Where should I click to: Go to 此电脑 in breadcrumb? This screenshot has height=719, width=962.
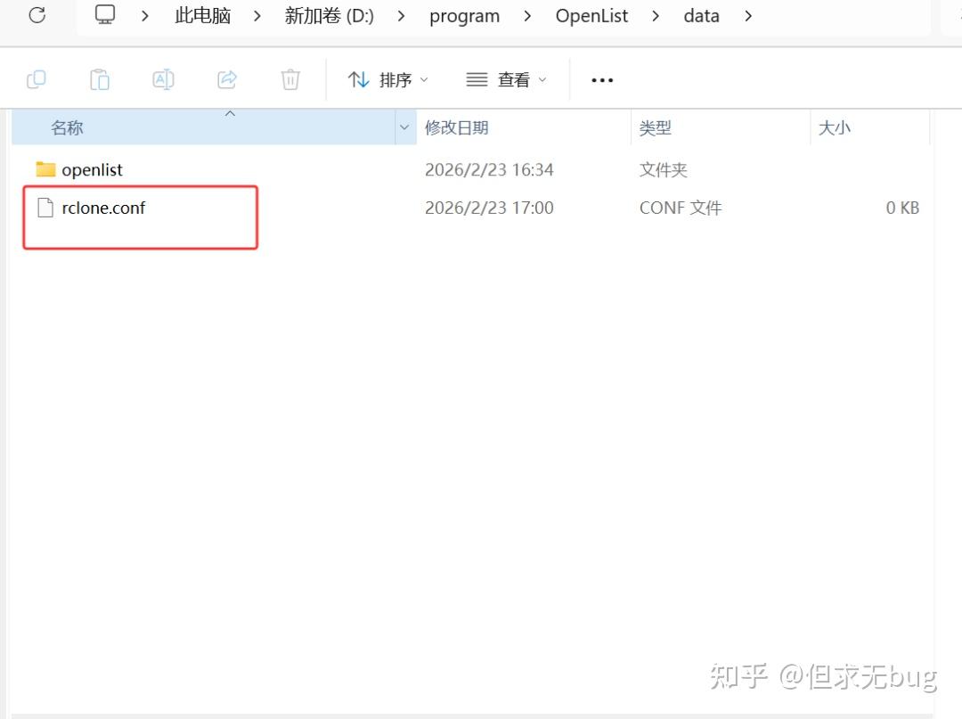pos(202,15)
